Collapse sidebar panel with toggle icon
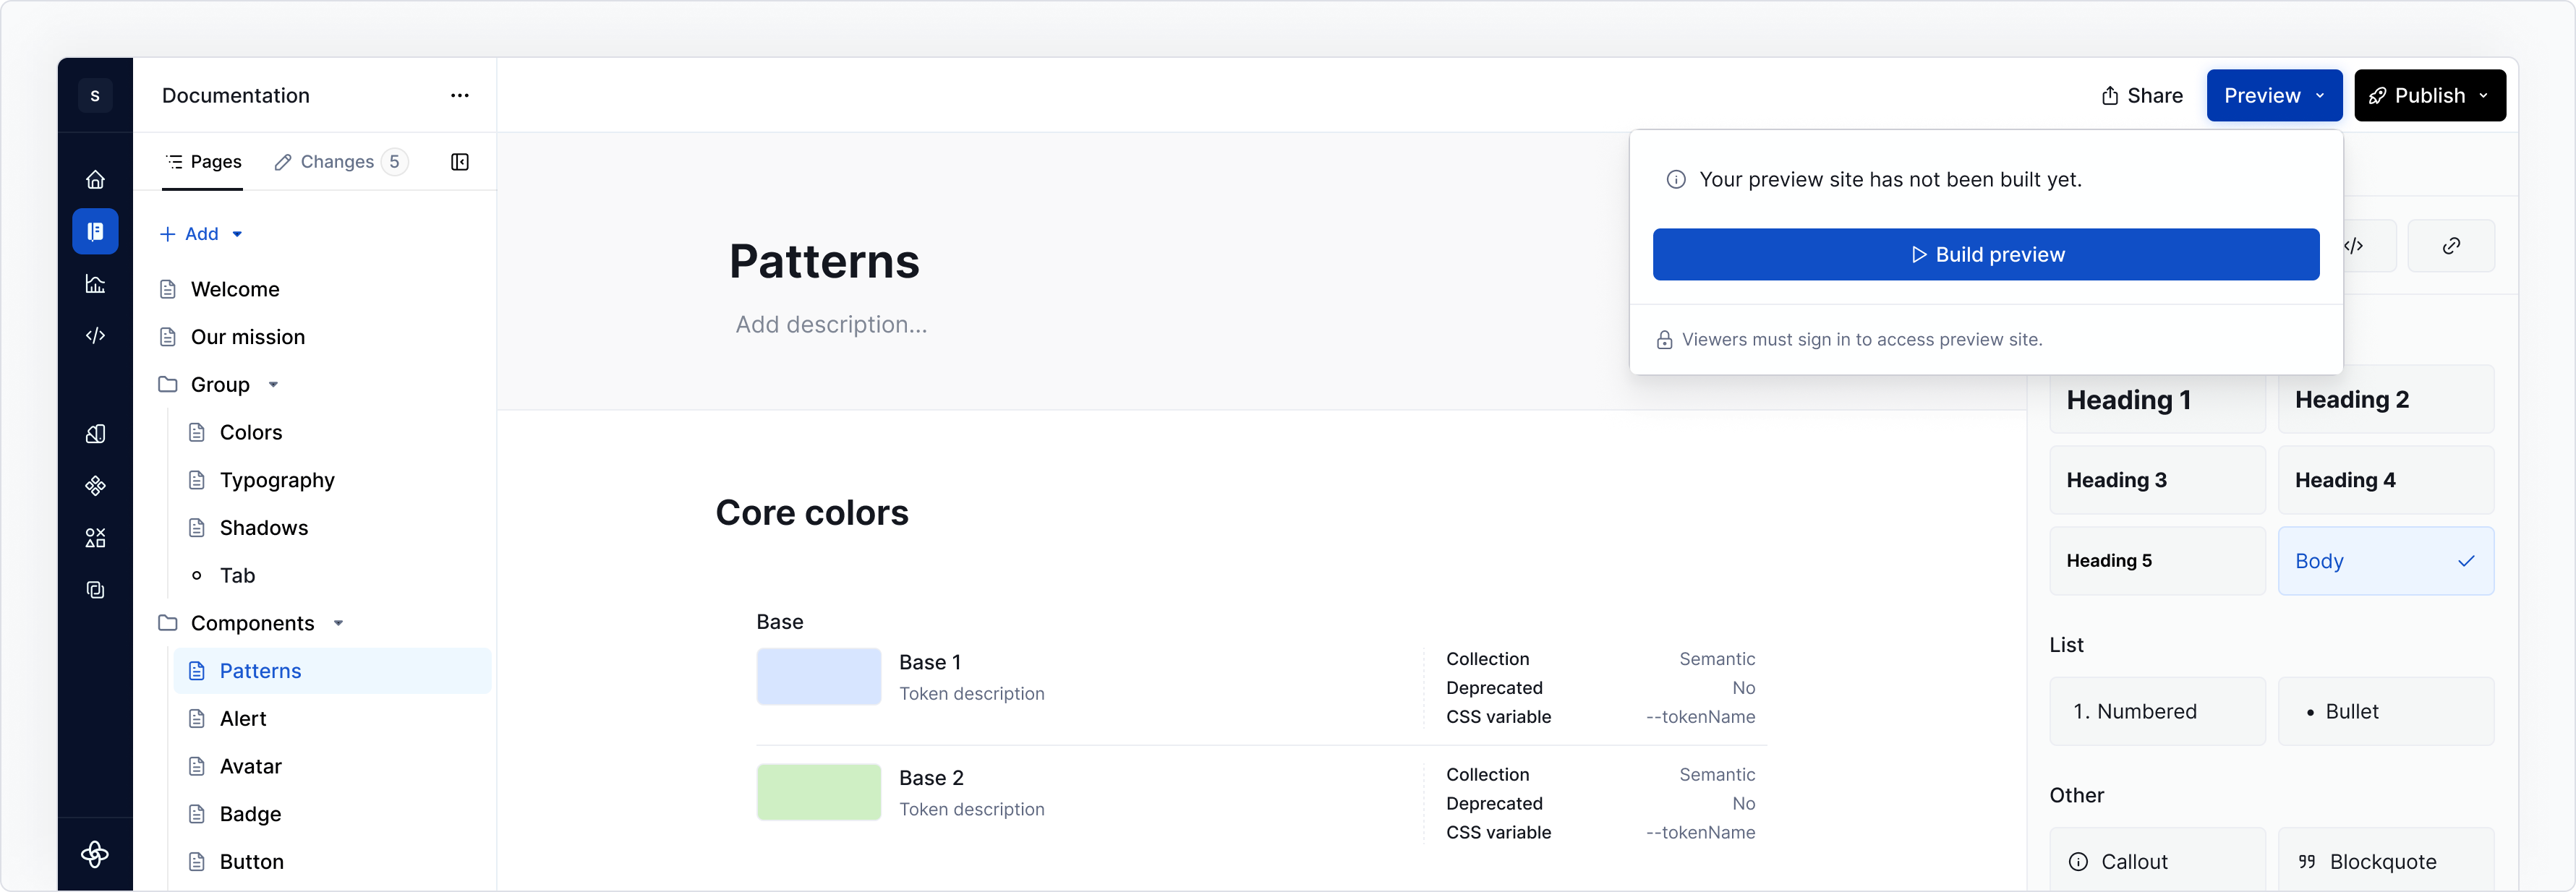2576x892 pixels. (x=460, y=162)
